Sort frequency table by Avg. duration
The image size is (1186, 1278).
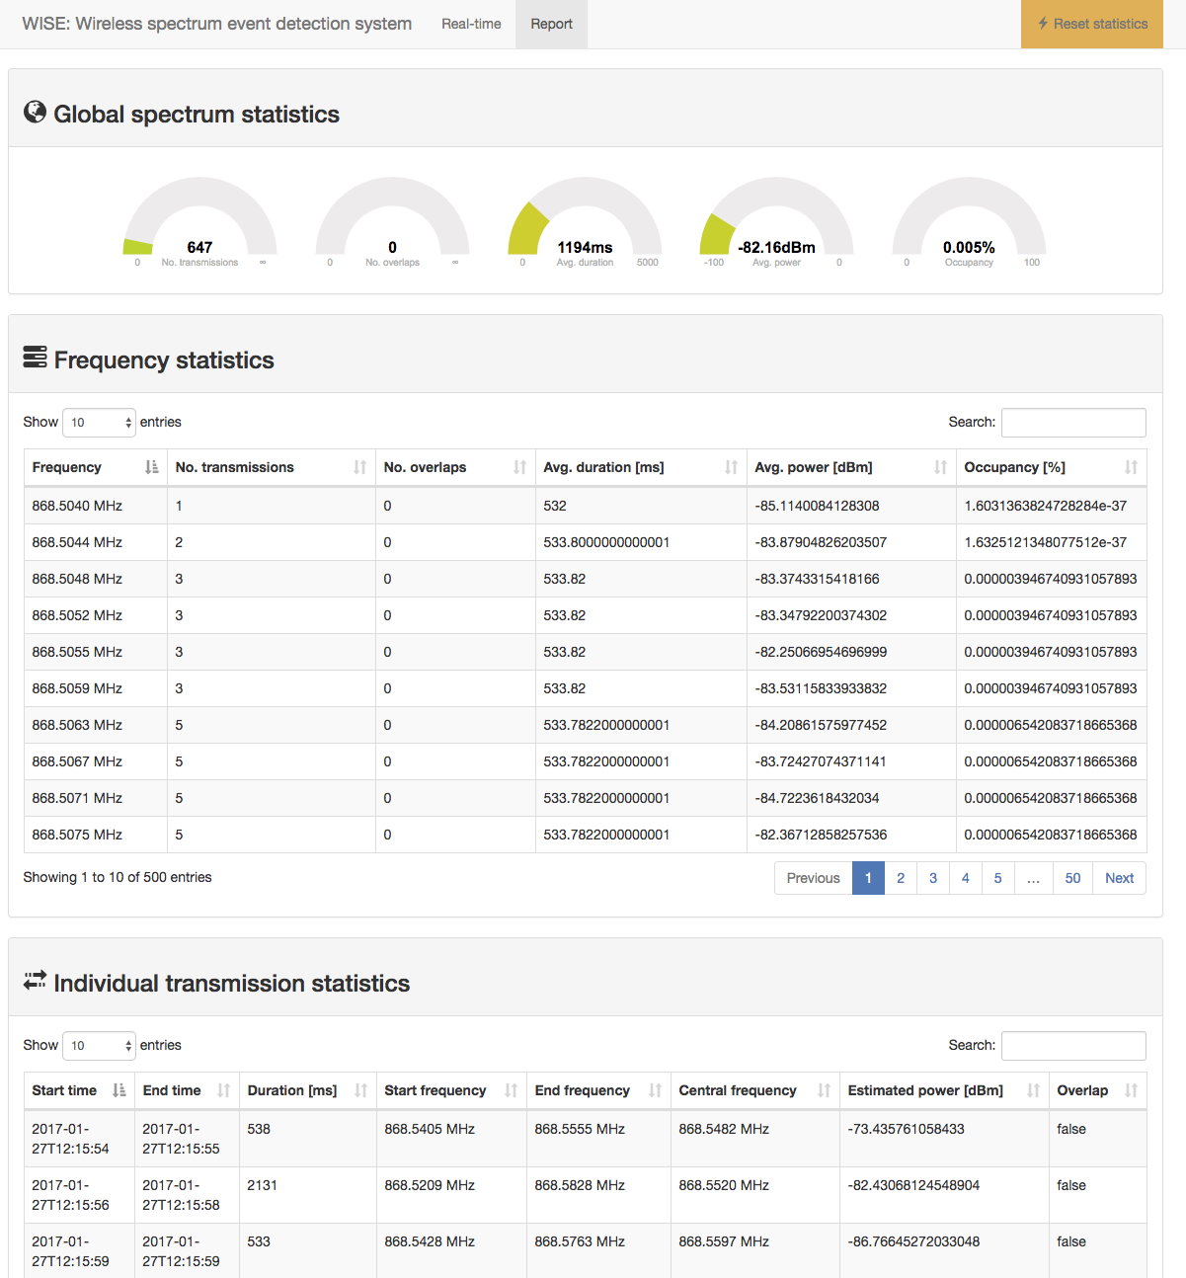tap(731, 467)
